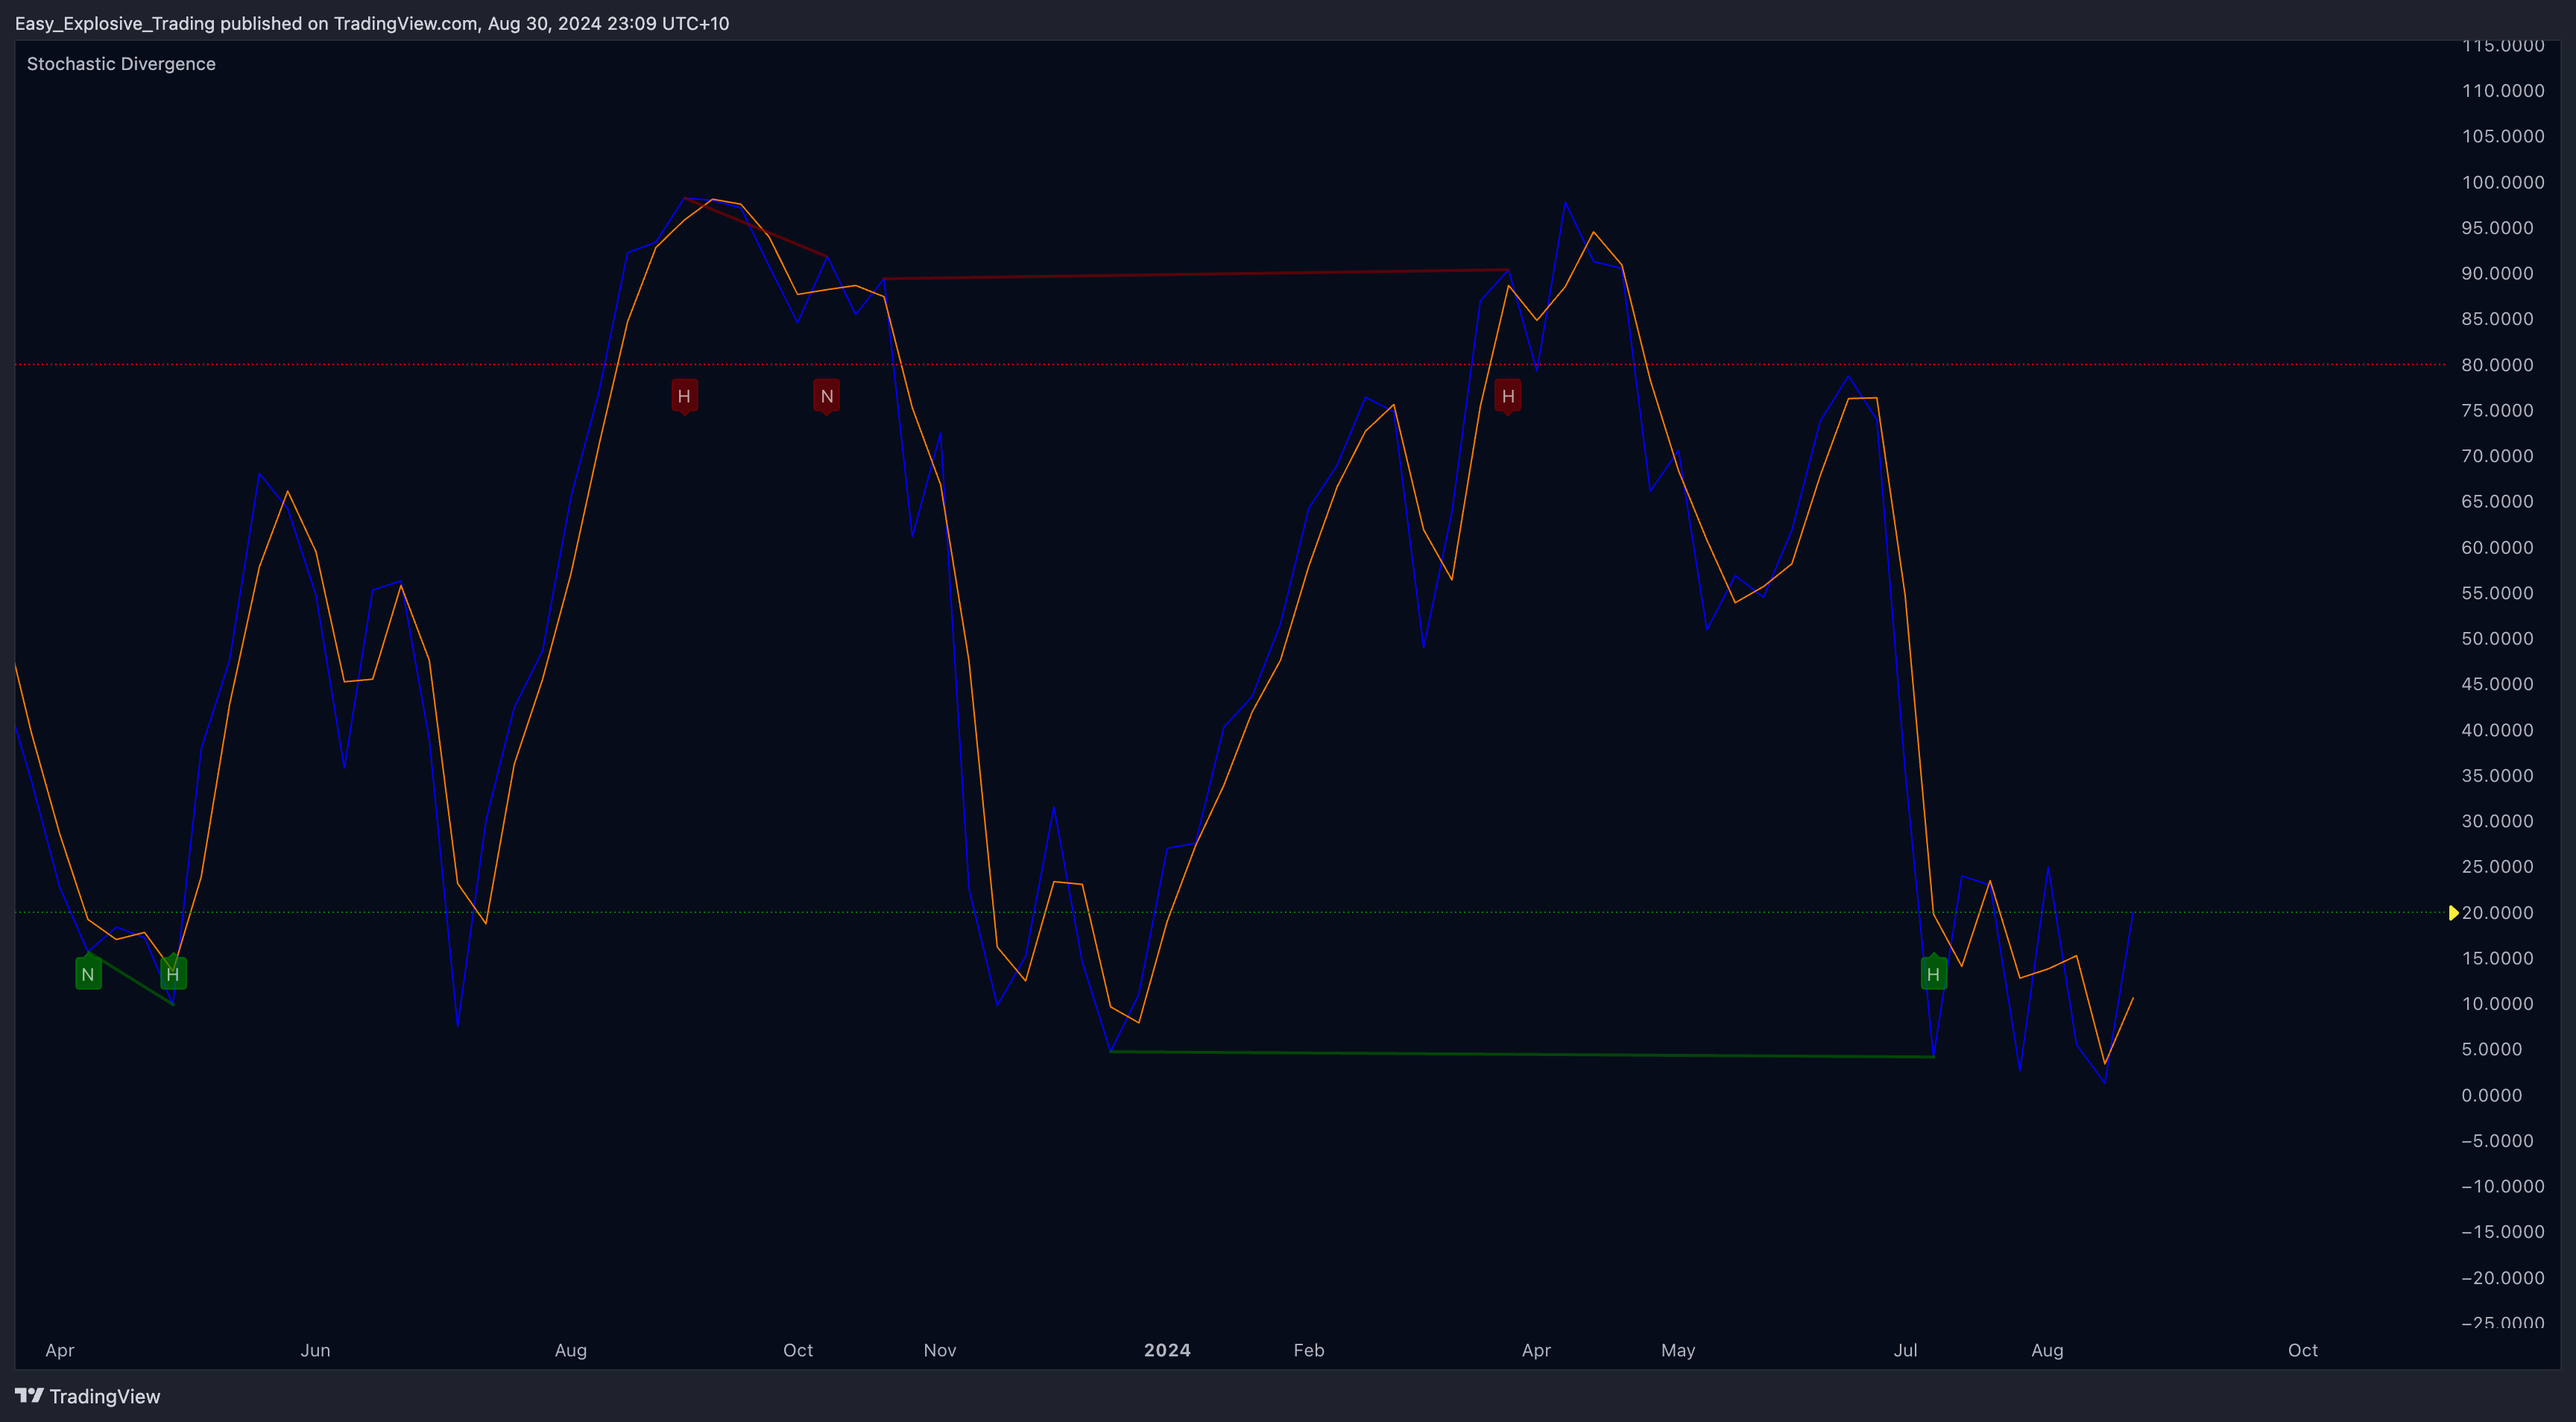
Task: Click the Jul label on time axis
Action: [1905, 1350]
